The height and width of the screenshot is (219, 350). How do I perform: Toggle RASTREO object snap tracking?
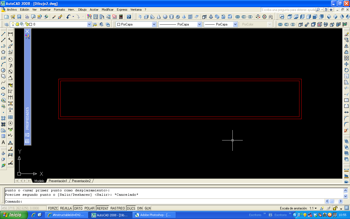coord(118,208)
